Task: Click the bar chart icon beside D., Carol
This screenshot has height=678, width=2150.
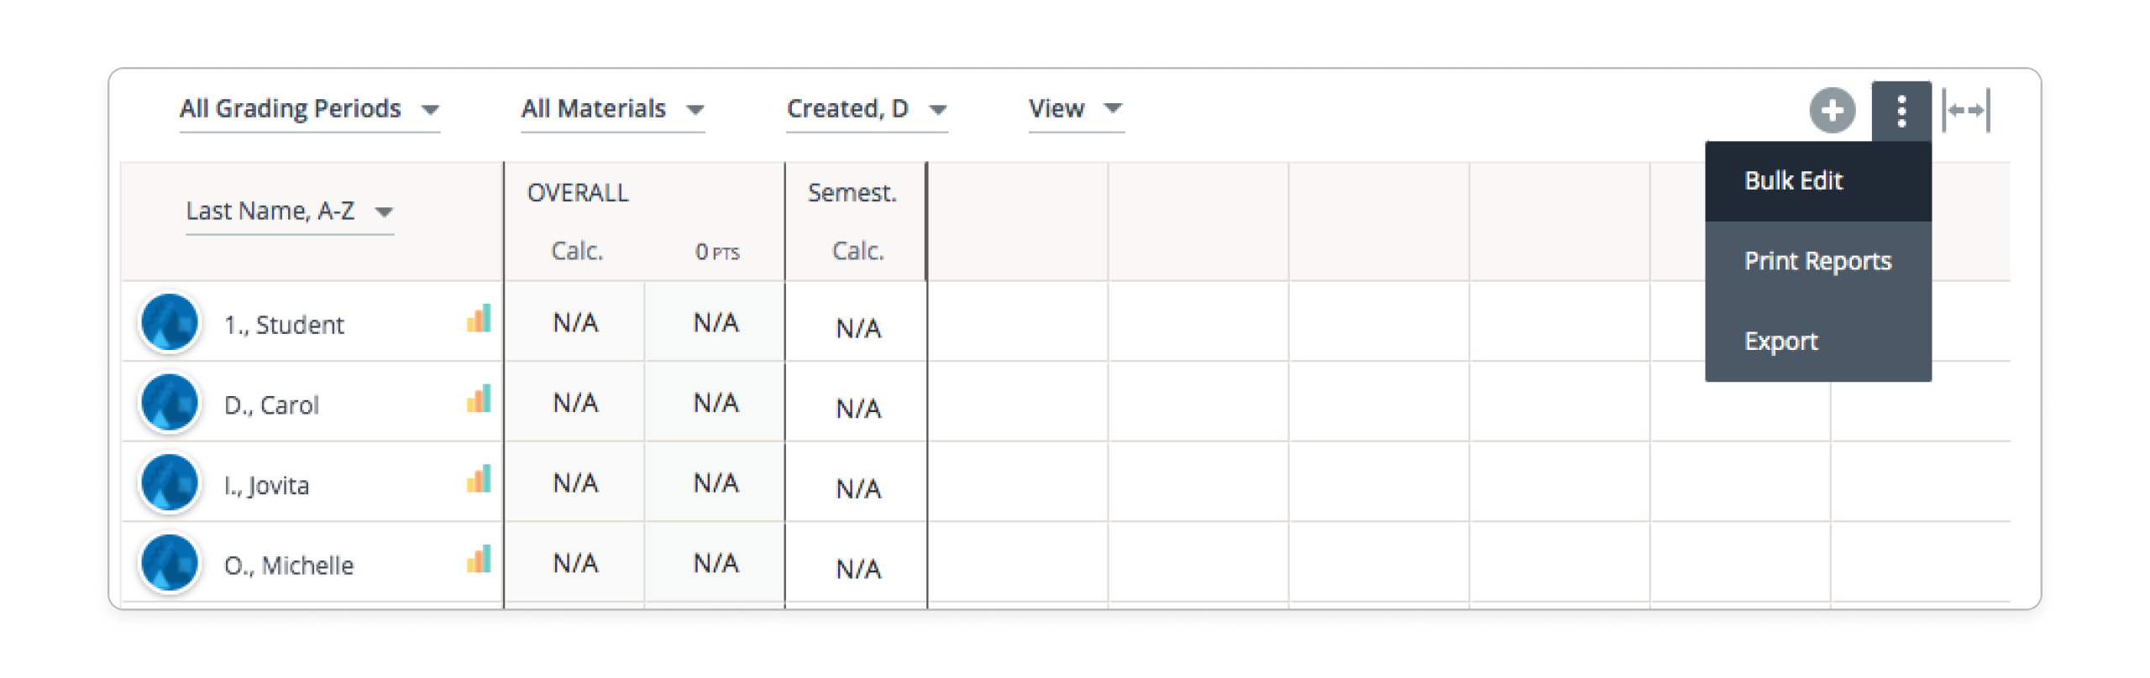Action: [x=477, y=401]
